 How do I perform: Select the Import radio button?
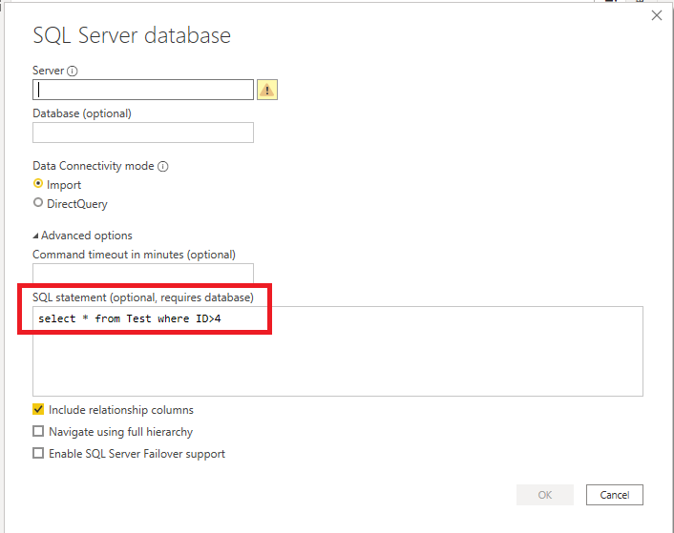tap(38, 184)
